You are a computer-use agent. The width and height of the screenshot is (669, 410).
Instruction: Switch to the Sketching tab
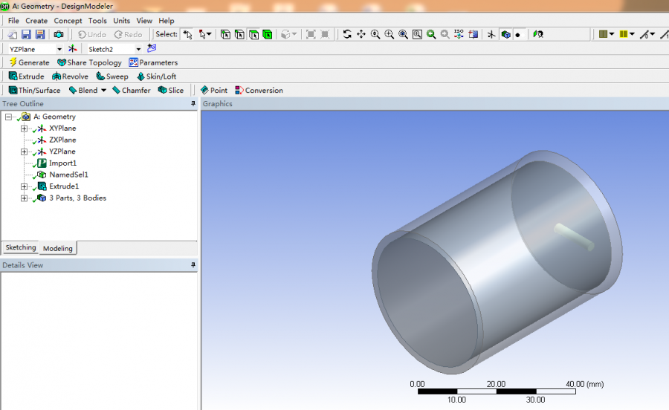[20, 248]
